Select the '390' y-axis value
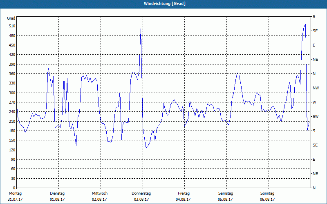 point(12,64)
